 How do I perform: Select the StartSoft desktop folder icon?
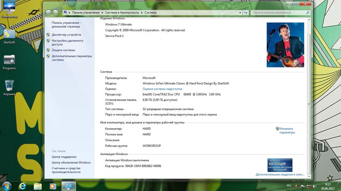9,35
